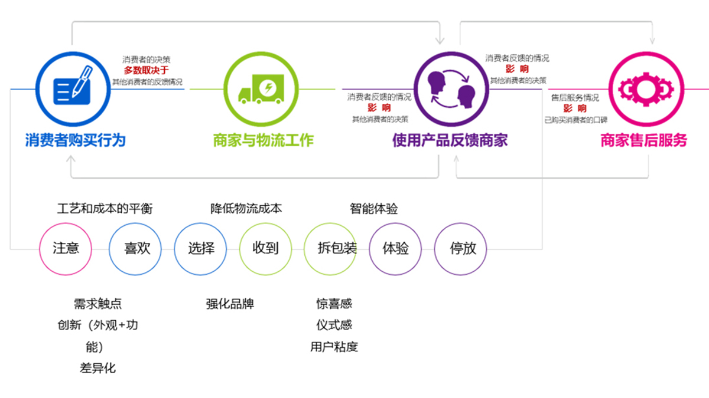Click the blue 喜欢 circle

coord(135,249)
